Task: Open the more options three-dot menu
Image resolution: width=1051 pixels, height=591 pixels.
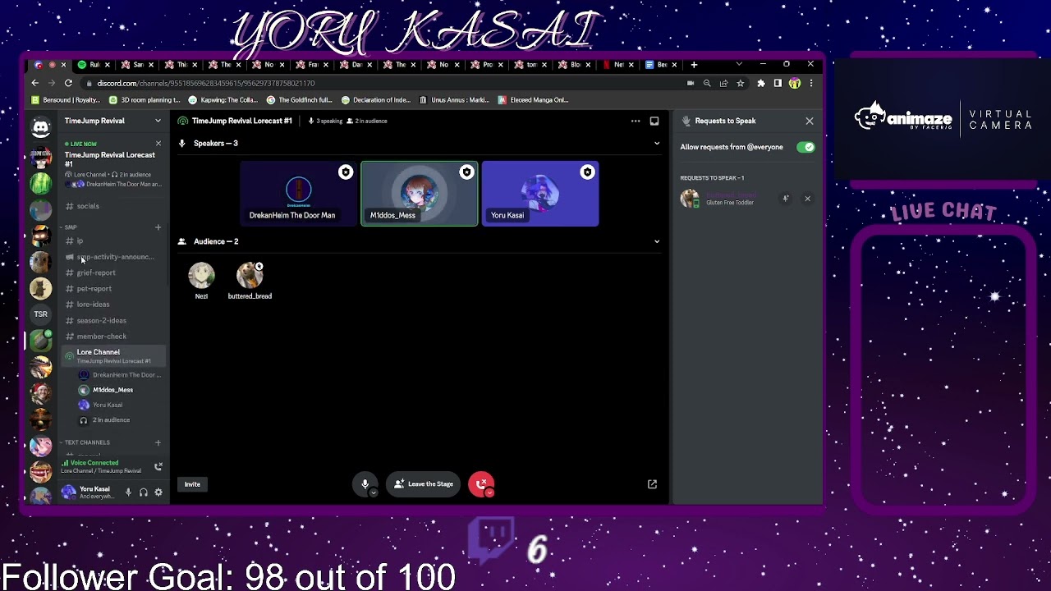Action: click(x=635, y=121)
